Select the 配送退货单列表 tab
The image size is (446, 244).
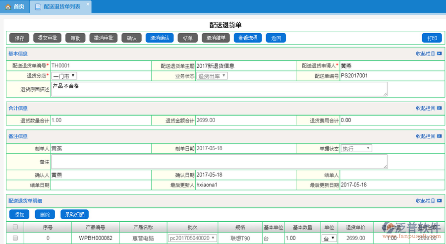tap(61, 7)
